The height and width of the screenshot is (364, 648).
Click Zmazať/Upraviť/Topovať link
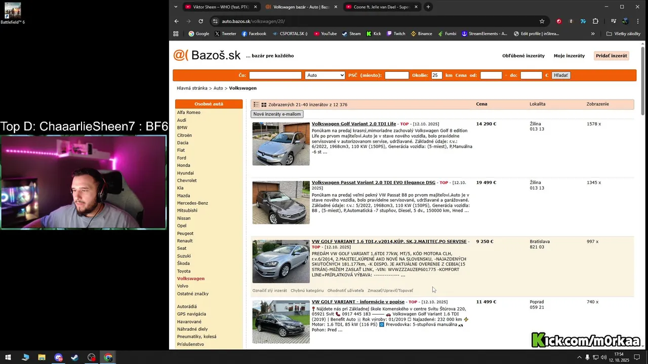tap(390, 291)
